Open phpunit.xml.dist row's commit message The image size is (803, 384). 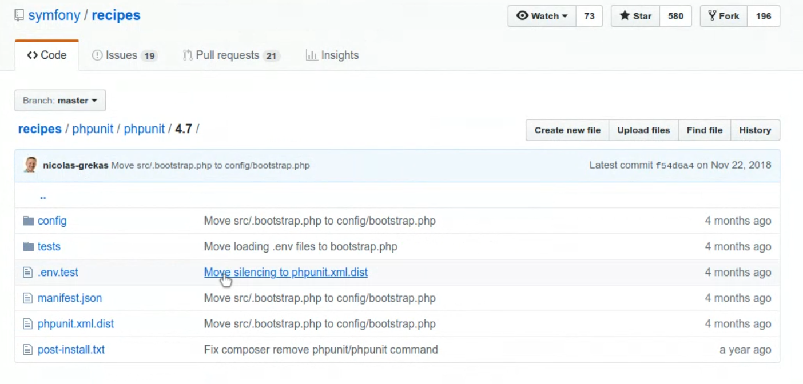320,323
